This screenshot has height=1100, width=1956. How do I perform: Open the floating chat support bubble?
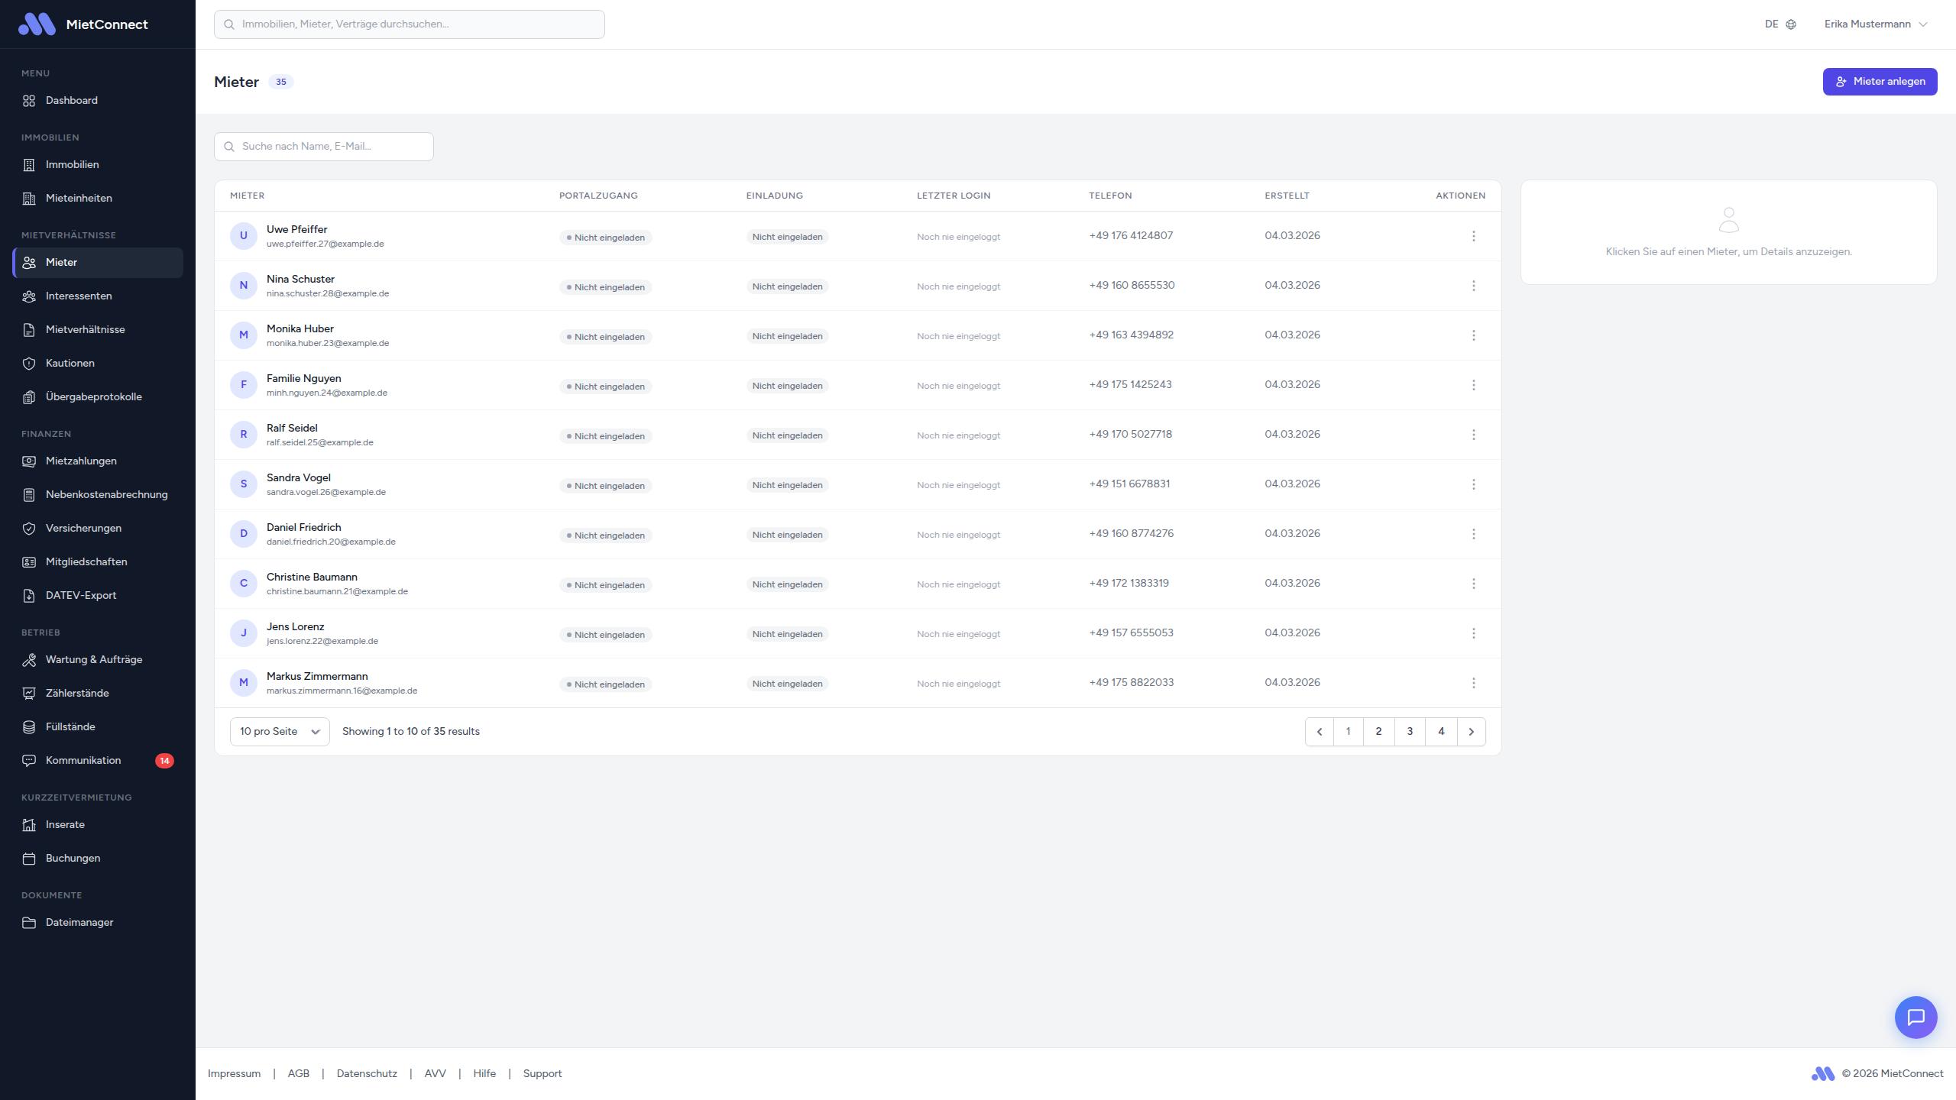pyautogui.click(x=1916, y=1017)
